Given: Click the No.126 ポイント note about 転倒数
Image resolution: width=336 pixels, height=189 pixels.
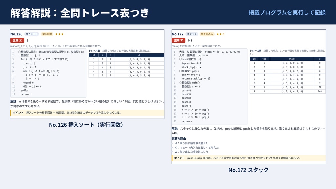Looking at the screenshot, I should 87,113.
